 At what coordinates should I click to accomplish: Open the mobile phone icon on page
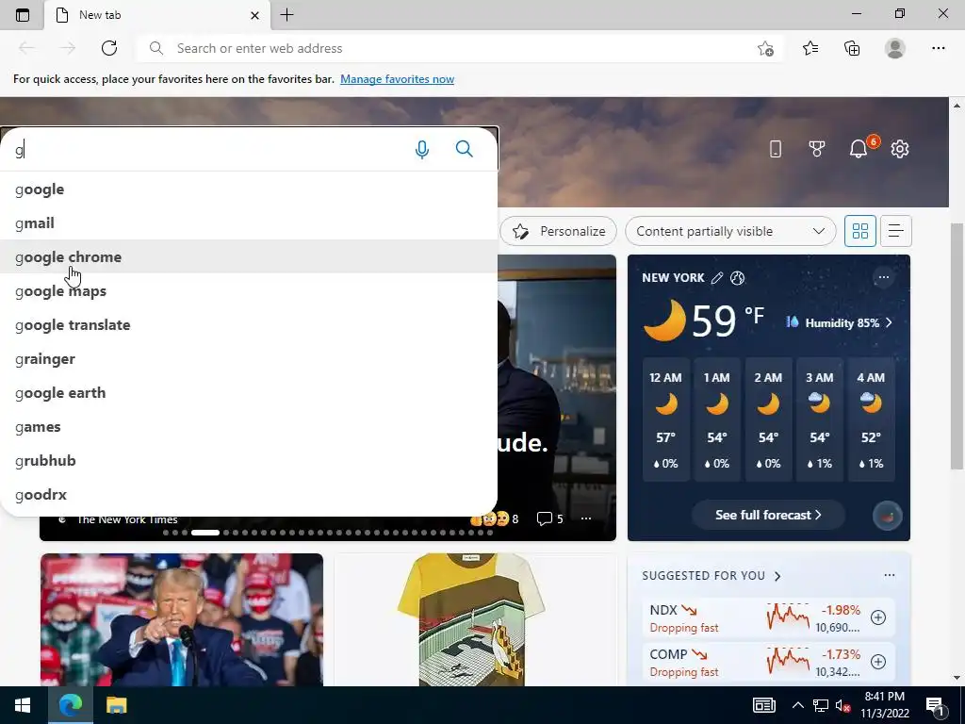[776, 148]
